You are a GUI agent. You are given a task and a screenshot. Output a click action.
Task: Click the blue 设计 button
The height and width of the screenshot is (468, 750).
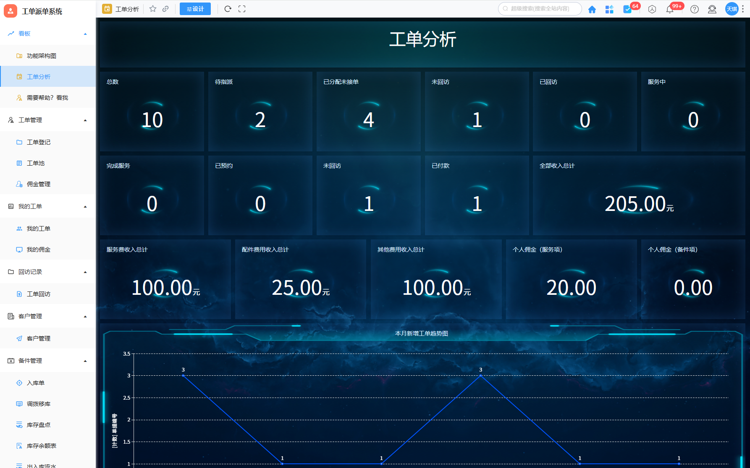[x=195, y=9]
